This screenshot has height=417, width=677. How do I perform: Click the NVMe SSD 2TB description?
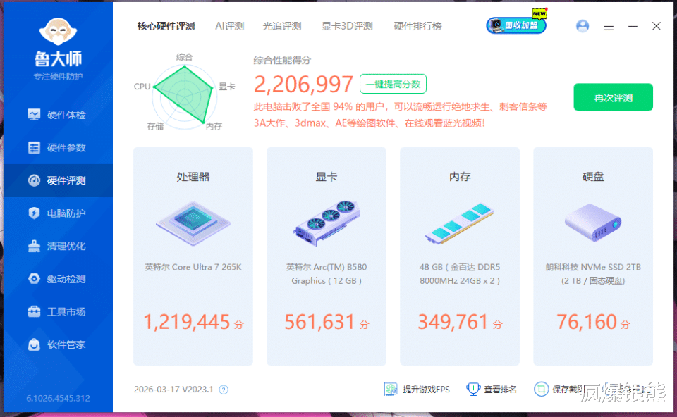pyautogui.click(x=593, y=274)
